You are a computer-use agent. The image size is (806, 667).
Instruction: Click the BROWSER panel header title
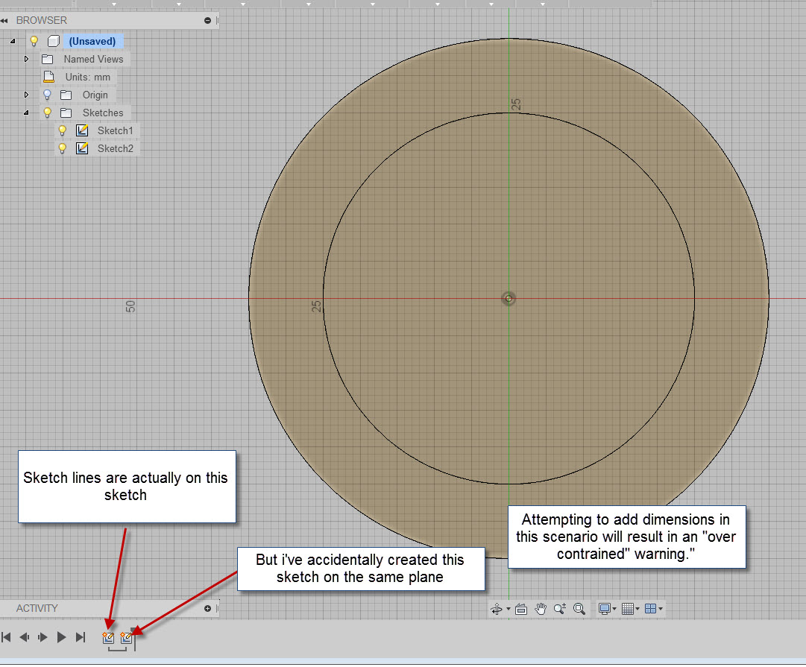click(42, 21)
